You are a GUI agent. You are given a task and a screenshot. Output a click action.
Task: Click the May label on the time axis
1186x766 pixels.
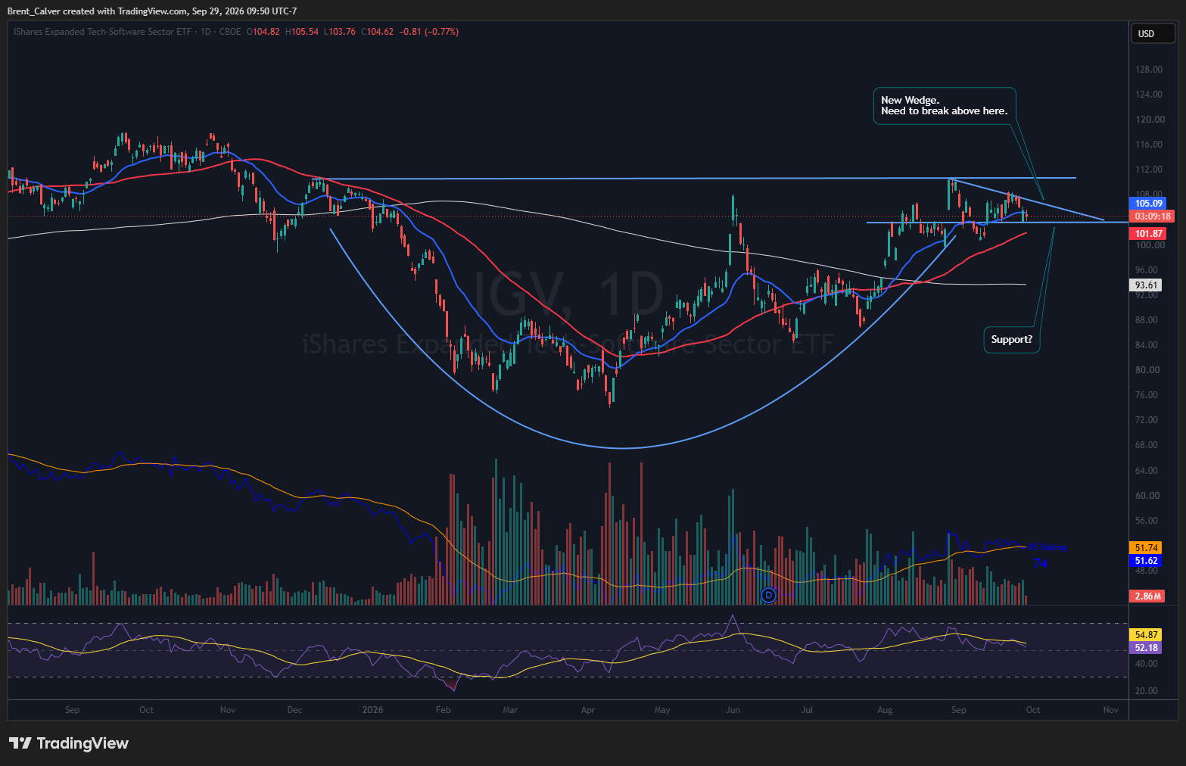pyautogui.click(x=662, y=710)
